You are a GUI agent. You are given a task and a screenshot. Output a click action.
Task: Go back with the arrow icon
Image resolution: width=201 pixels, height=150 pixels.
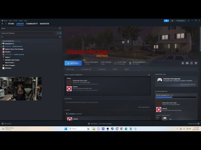point(3,24)
